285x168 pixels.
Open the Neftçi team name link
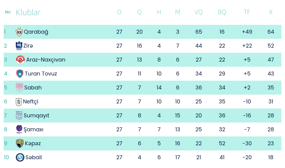coord(31,102)
